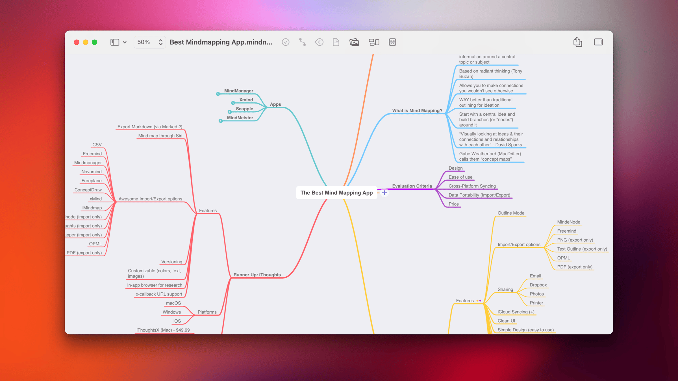Select the Awesome Import/Export options node

(x=150, y=199)
